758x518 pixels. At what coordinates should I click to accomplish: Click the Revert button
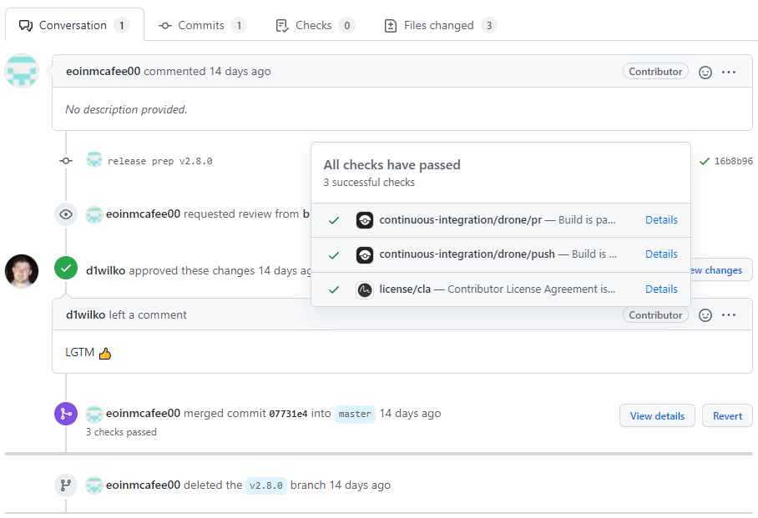click(727, 415)
